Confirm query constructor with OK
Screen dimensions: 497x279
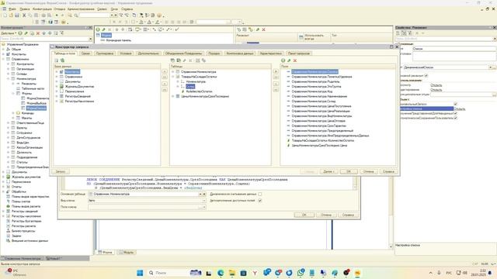pos(349,171)
